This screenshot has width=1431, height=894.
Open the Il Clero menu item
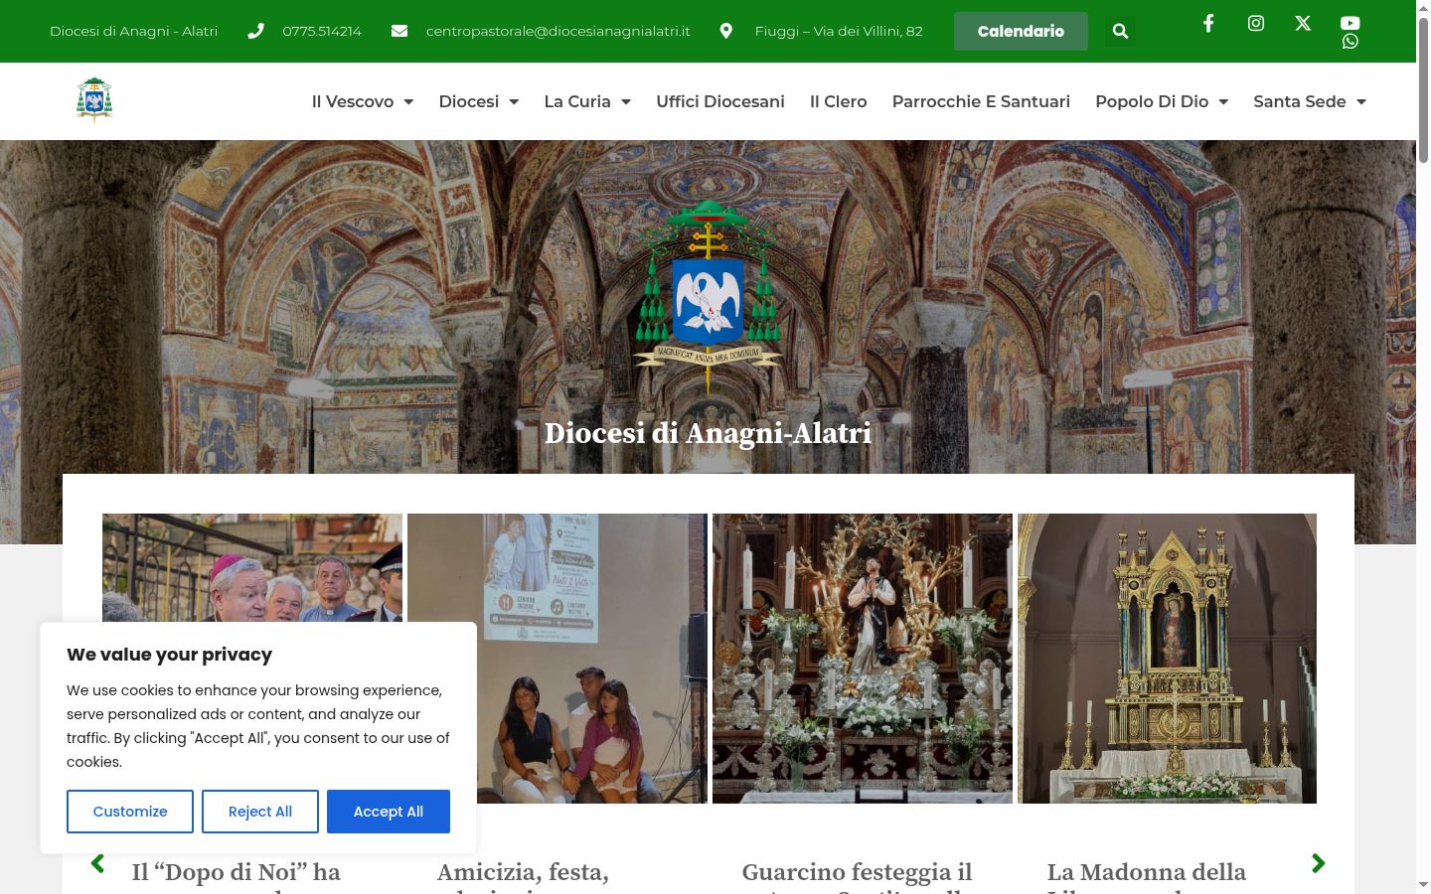839,101
